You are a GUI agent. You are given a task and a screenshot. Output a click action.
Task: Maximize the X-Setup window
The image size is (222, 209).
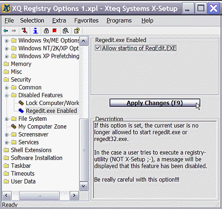[x=201, y=9]
